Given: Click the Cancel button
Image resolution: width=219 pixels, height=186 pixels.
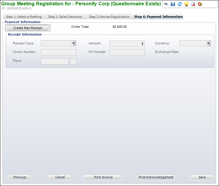Looking at the screenshot, I should [x=60, y=177].
